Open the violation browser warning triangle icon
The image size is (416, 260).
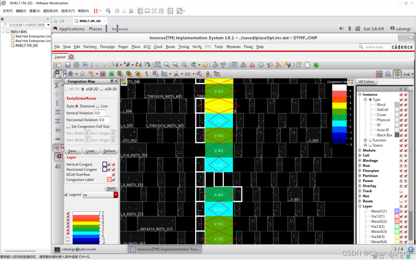pos(252,65)
